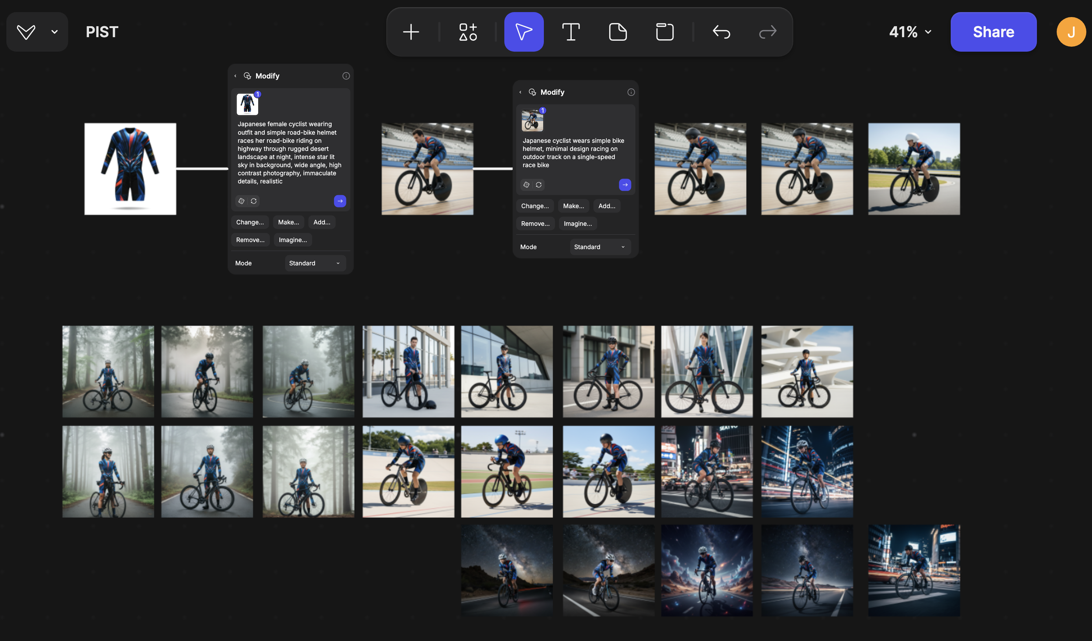1092x641 pixels.
Task: Select the cycling skinsuit image on white background
Action: coord(130,169)
